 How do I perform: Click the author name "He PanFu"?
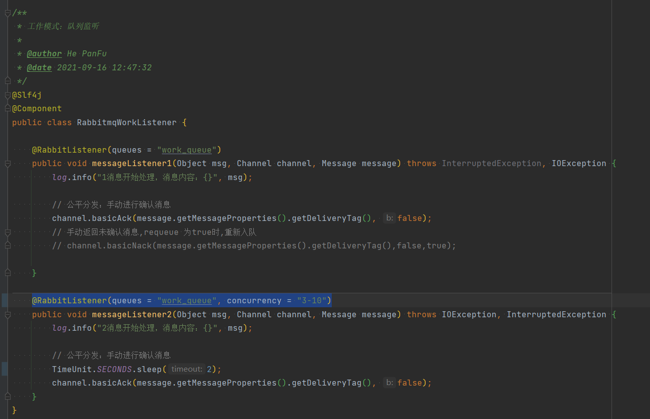pos(87,53)
